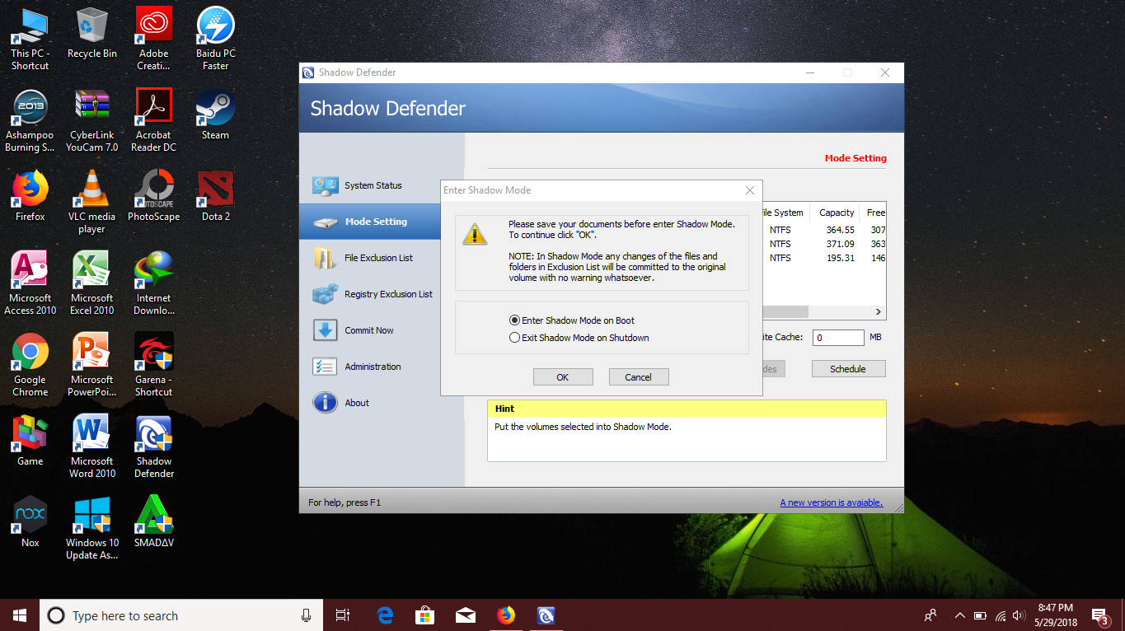The width and height of the screenshot is (1125, 631).
Task: Click the new version available link
Action: [830, 502]
